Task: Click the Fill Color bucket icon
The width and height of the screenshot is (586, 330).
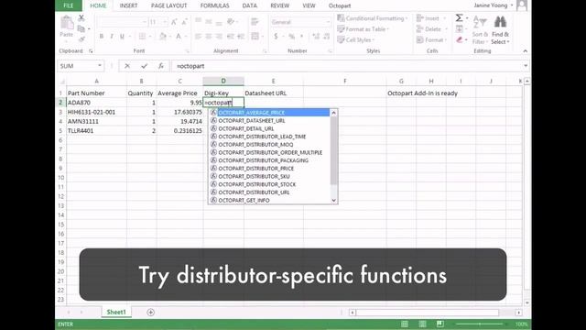Action: click(163, 37)
